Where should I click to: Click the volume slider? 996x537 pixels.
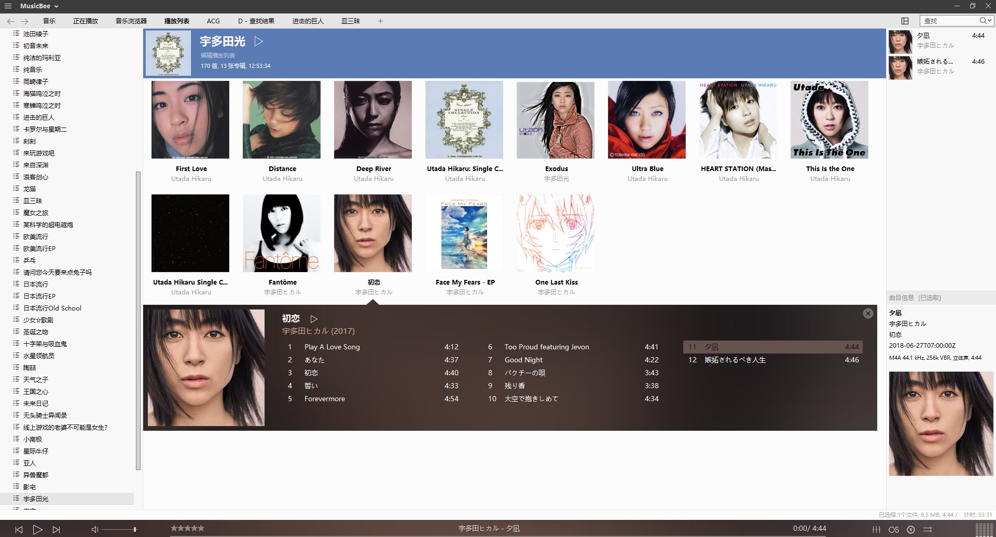[x=119, y=529]
